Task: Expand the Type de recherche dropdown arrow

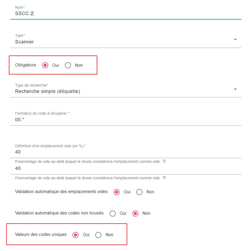Action: [x=235, y=89]
